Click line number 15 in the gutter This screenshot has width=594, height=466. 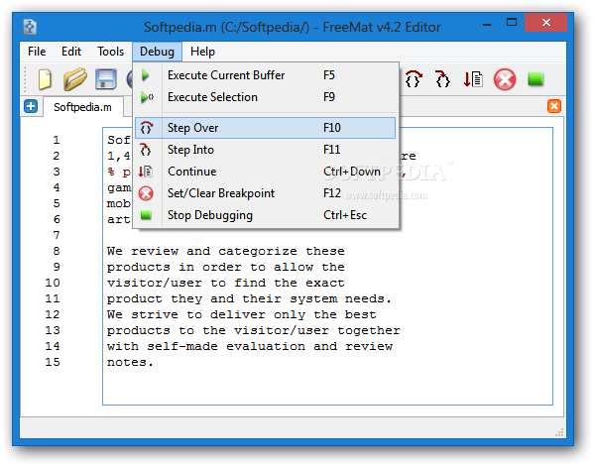(53, 362)
